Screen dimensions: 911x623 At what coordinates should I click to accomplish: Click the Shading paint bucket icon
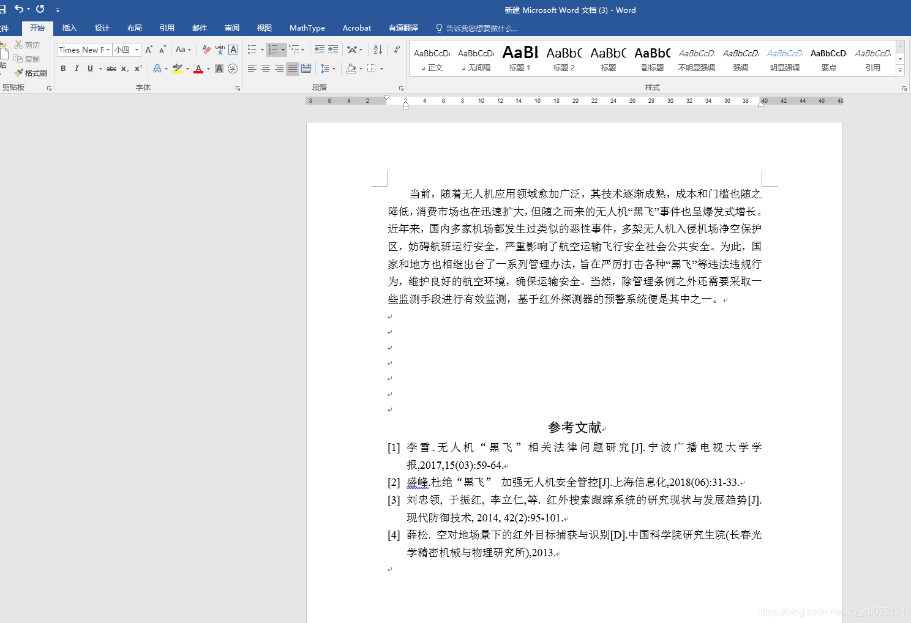pos(351,69)
